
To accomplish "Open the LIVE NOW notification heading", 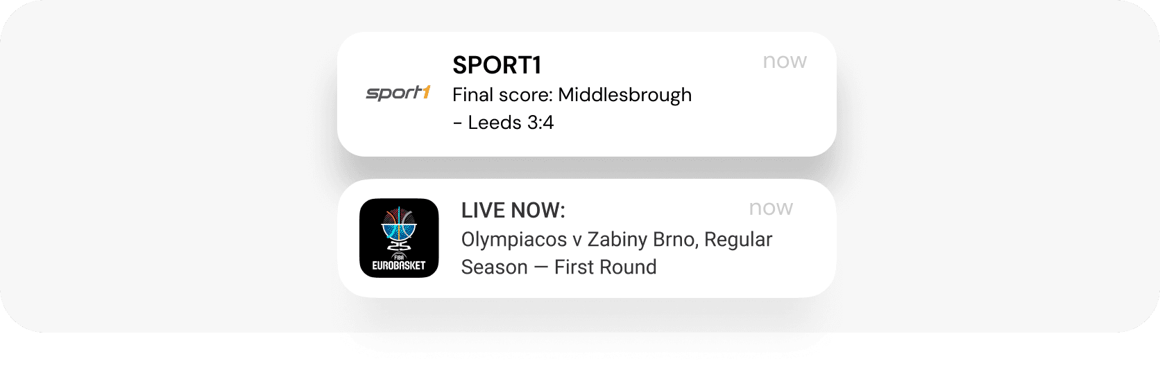I will 513,211.
